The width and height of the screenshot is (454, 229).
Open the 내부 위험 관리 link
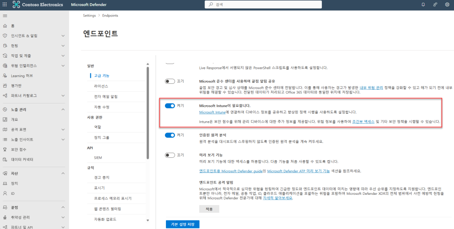click(371, 88)
